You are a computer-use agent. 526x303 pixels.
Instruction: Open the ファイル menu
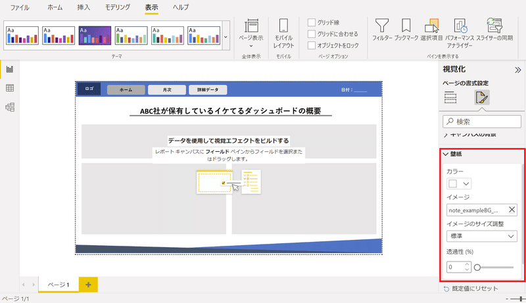point(20,7)
